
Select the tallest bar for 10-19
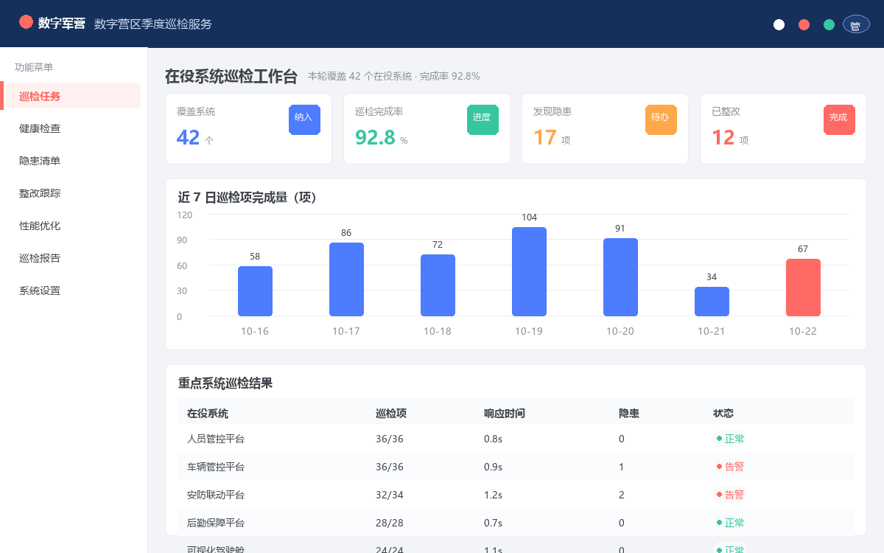click(529, 271)
